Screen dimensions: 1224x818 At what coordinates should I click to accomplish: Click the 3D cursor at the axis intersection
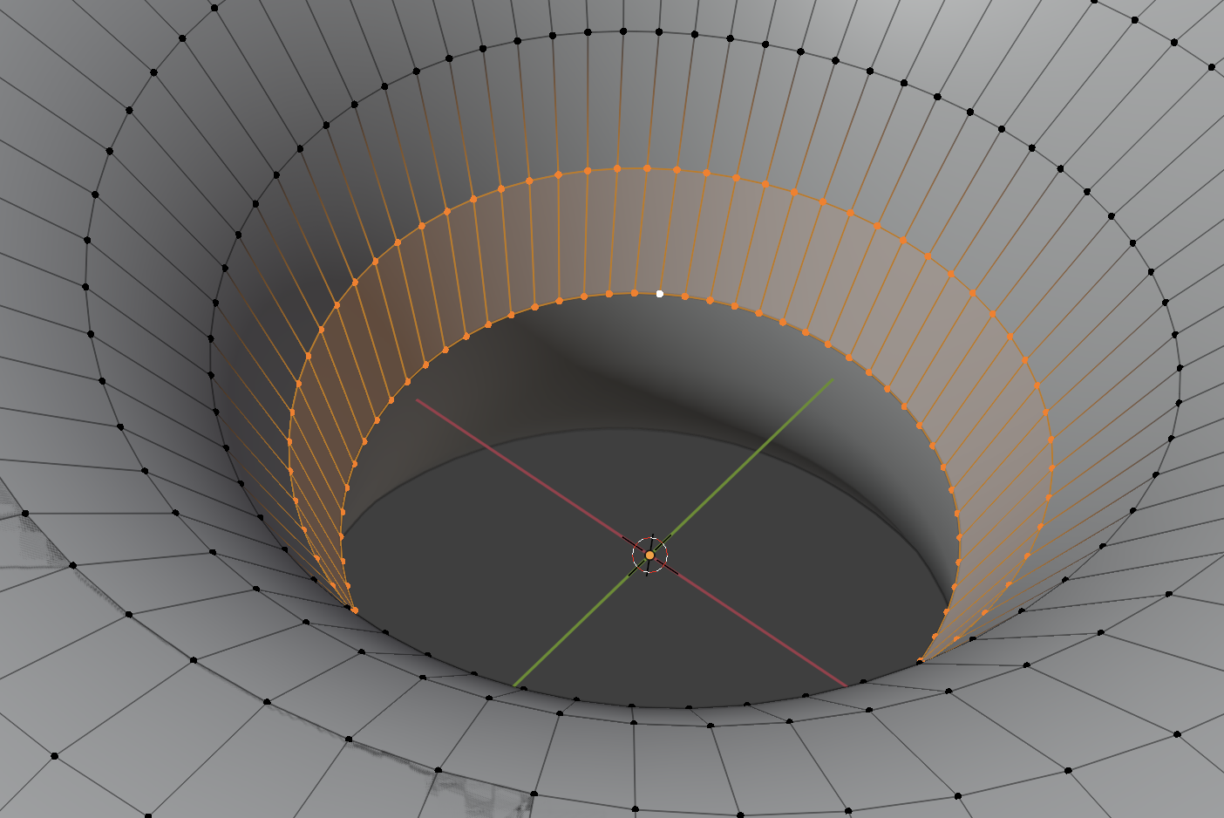649,555
